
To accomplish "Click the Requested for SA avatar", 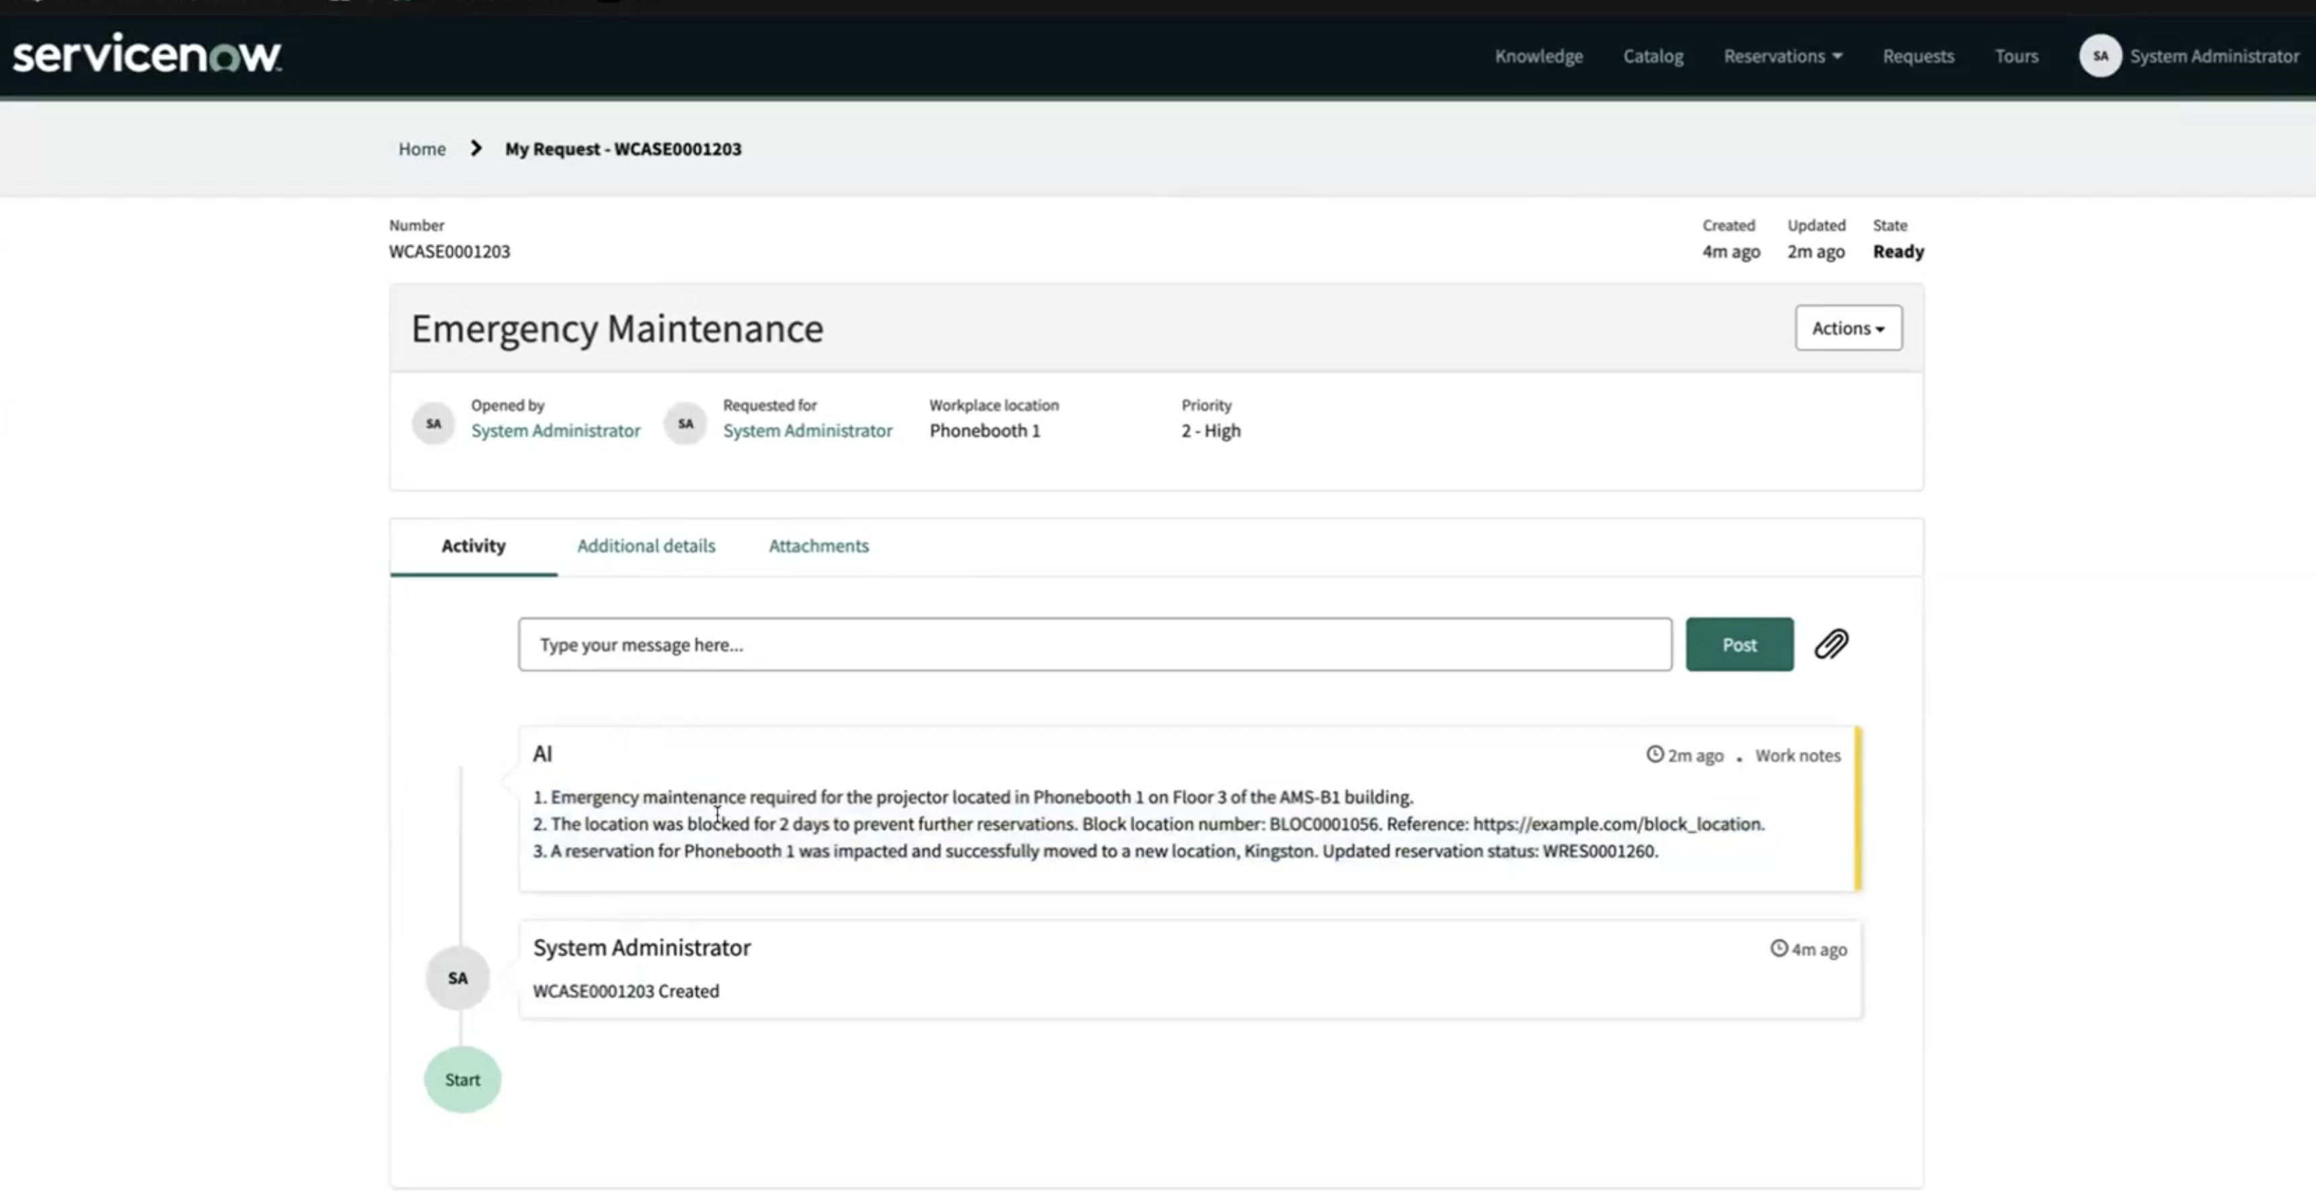I will coord(685,422).
